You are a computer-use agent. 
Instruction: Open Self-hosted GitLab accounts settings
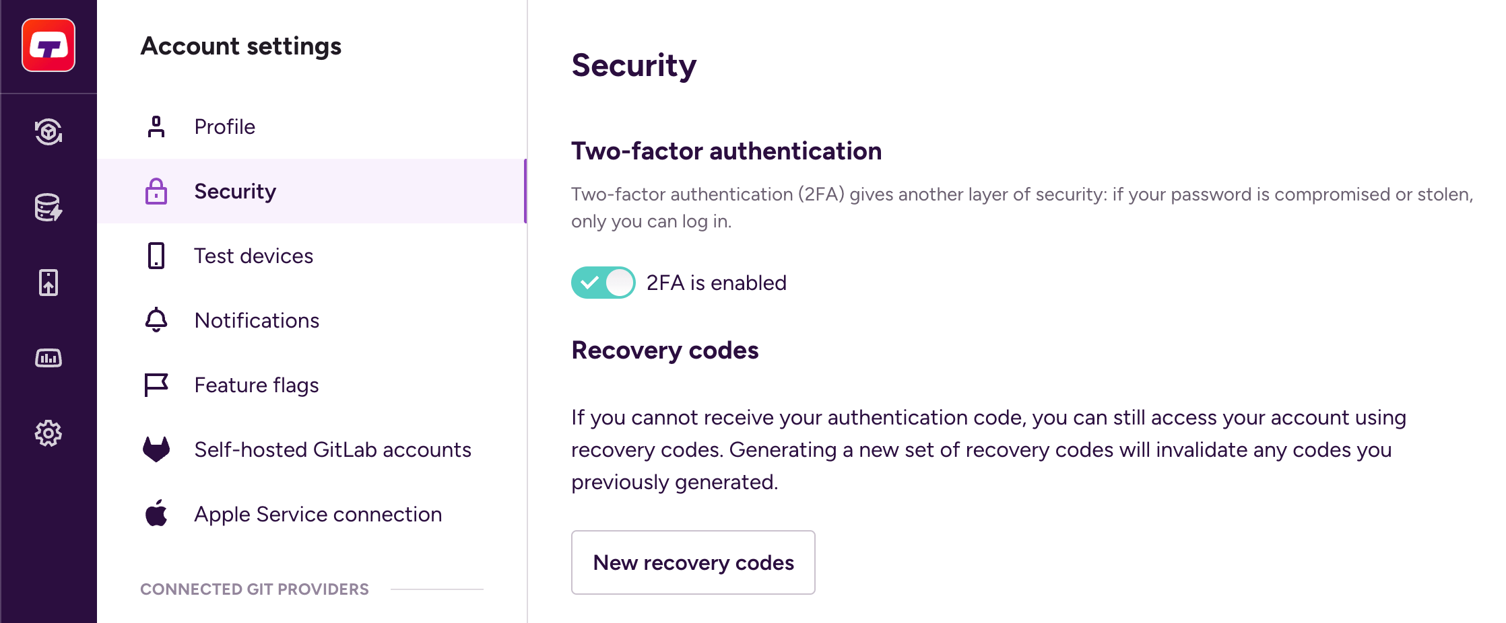click(x=332, y=449)
